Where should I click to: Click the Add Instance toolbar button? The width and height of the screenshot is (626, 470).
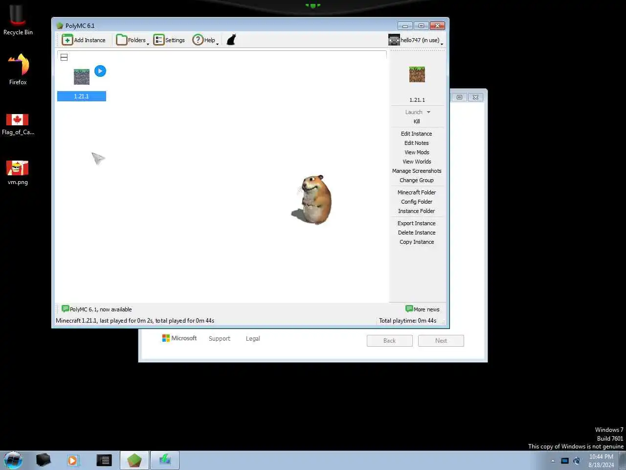[84, 40]
